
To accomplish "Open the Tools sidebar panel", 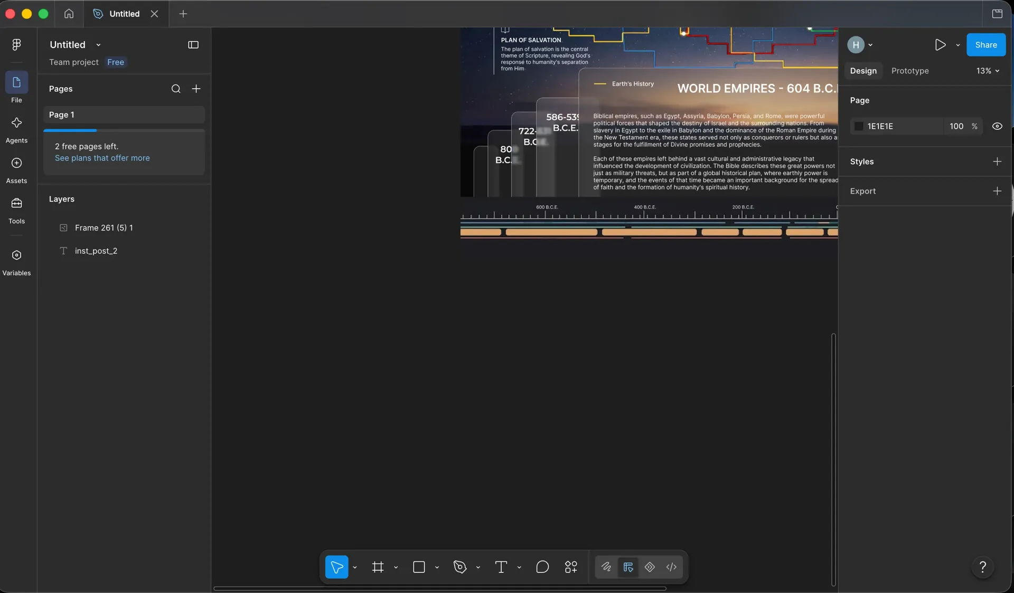I will (16, 211).
